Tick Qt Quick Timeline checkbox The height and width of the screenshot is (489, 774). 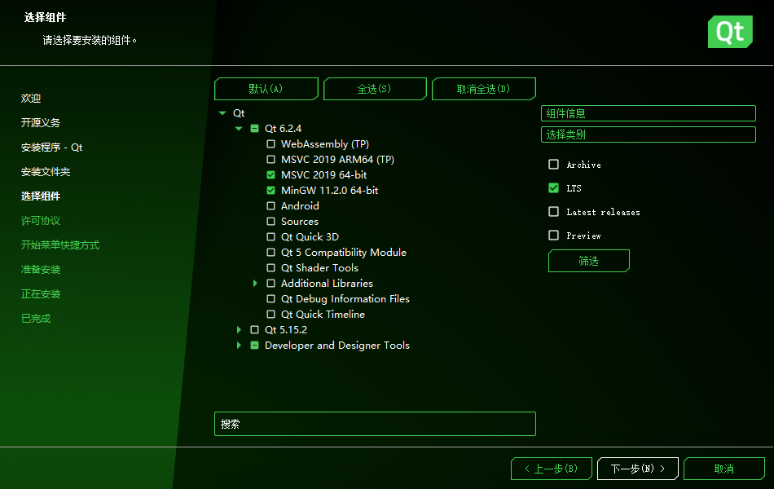click(270, 314)
